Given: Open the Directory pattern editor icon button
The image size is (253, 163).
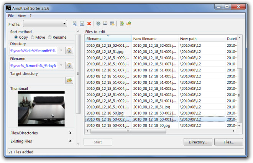Looking at the screenshot, I should coord(69,51).
